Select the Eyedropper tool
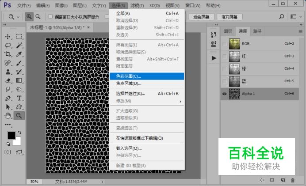The height and width of the screenshot is (186, 306). (19, 54)
